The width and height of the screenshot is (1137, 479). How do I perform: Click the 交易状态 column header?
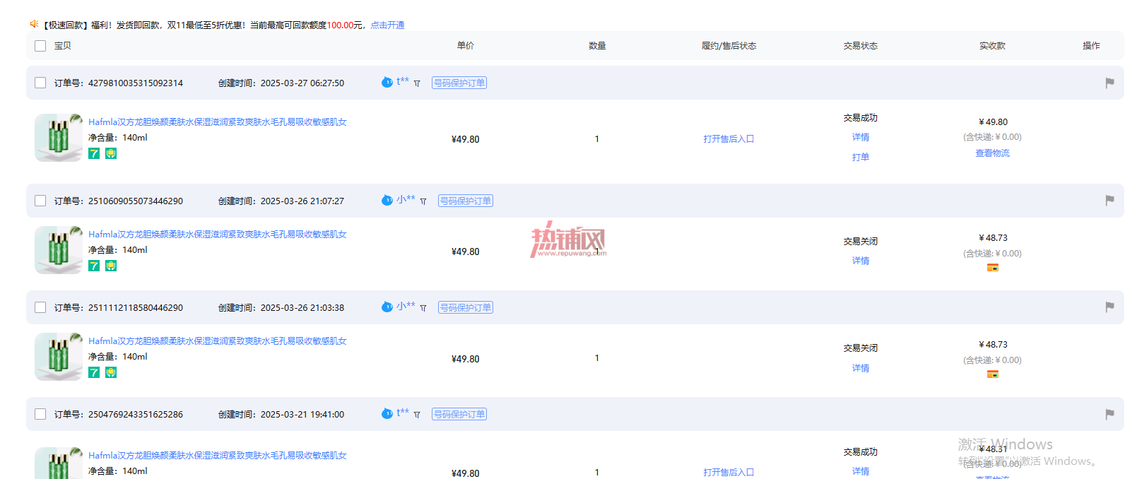860,46
